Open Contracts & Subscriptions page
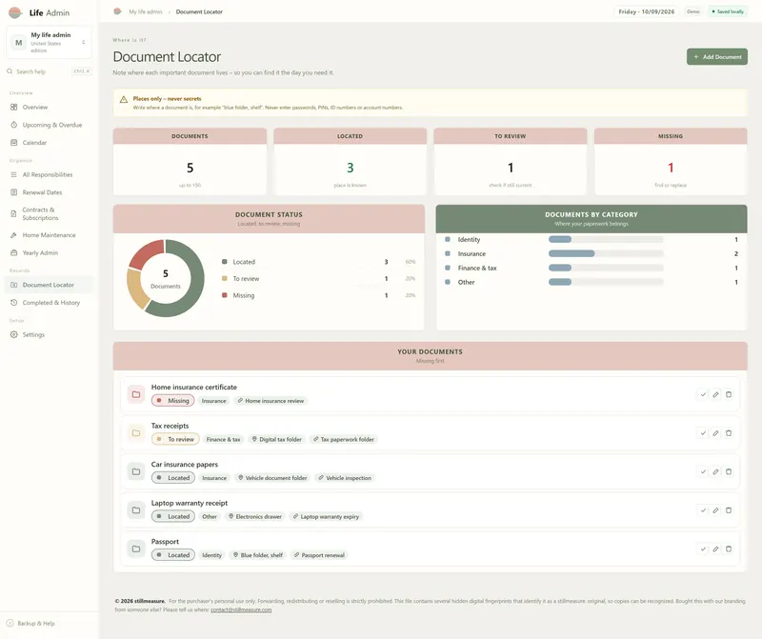The image size is (762, 639). [x=49, y=214]
